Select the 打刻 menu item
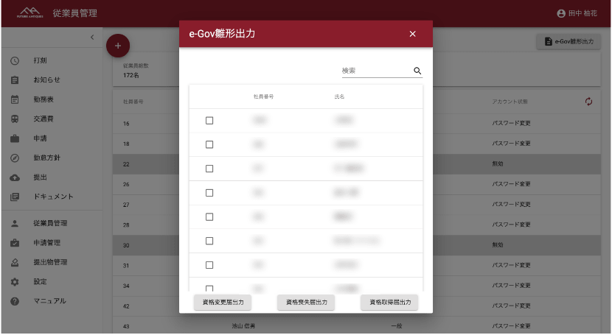The height and width of the screenshot is (335, 612). pos(40,61)
